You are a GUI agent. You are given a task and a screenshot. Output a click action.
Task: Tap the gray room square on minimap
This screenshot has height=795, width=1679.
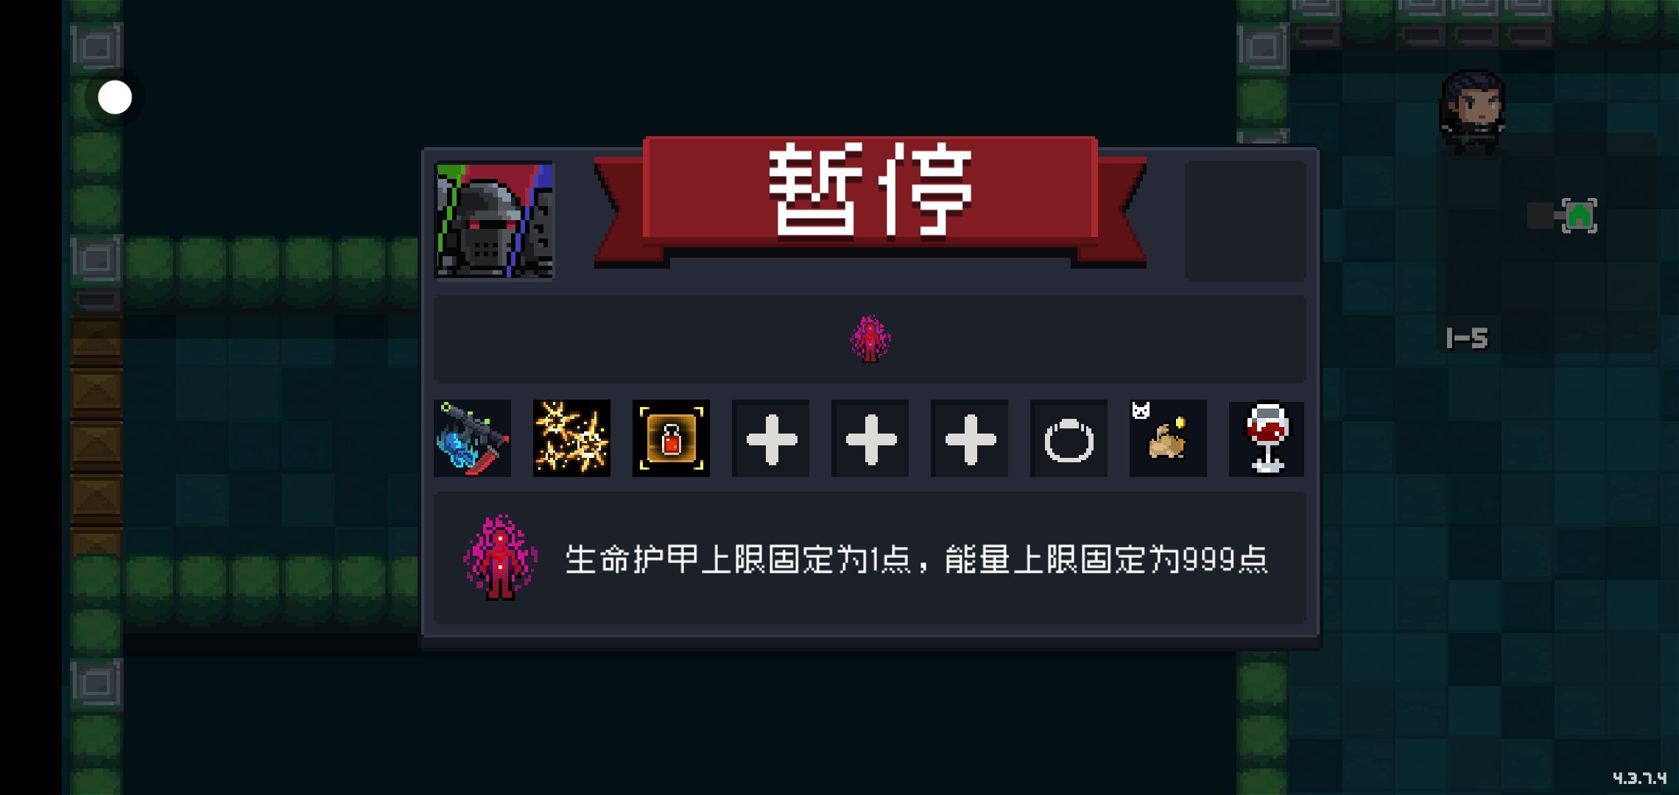pyautogui.click(x=1540, y=216)
